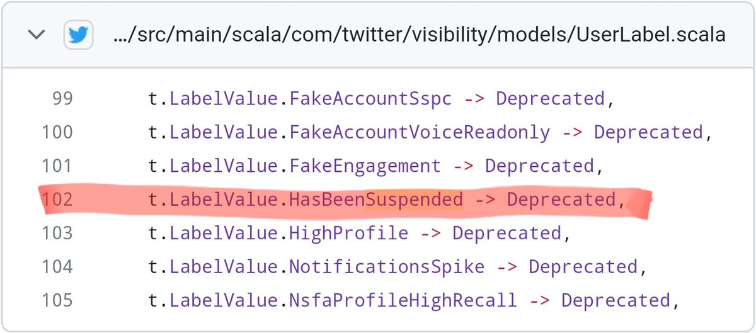756x333 pixels.
Task: Select highlighted line number 102
Action: point(57,200)
